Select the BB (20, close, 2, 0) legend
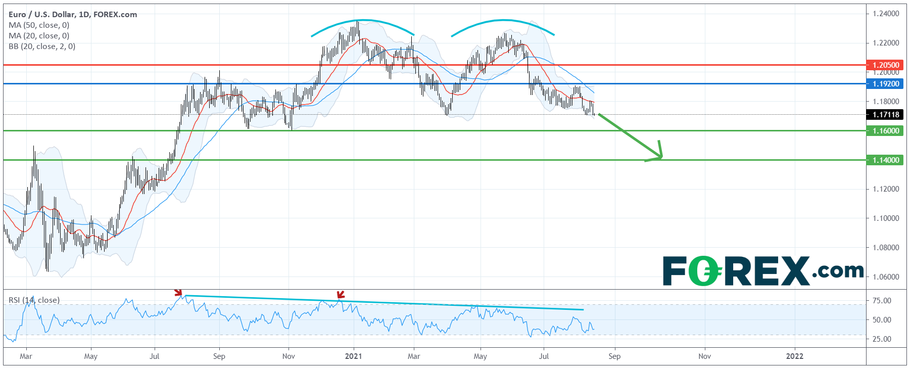911x369 pixels. pyautogui.click(x=42, y=47)
